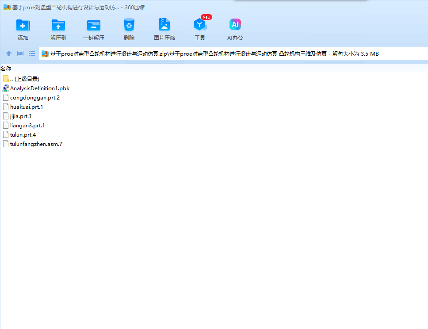Open the 工具 (Tools) icon
The width and height of the screenshot is (428, 329).
pyautogui.click(x=200, y=25)
